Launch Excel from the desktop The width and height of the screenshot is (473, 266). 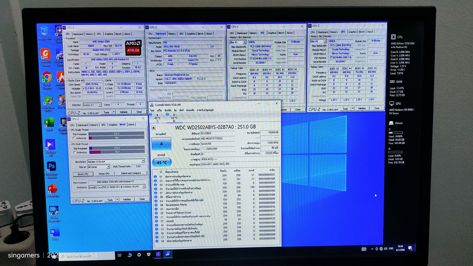click(x=49, y=125)
